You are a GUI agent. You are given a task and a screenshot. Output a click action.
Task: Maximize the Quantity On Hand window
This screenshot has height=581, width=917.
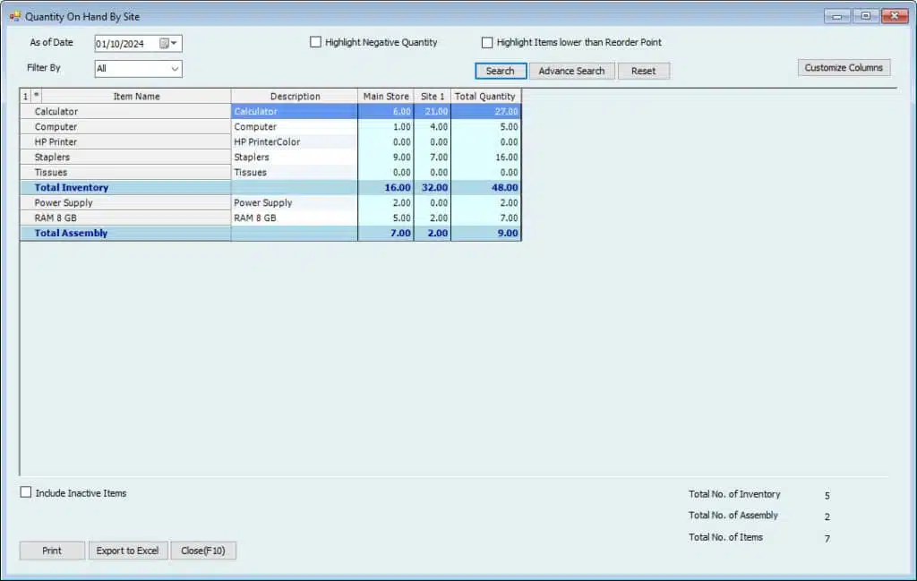865,16
